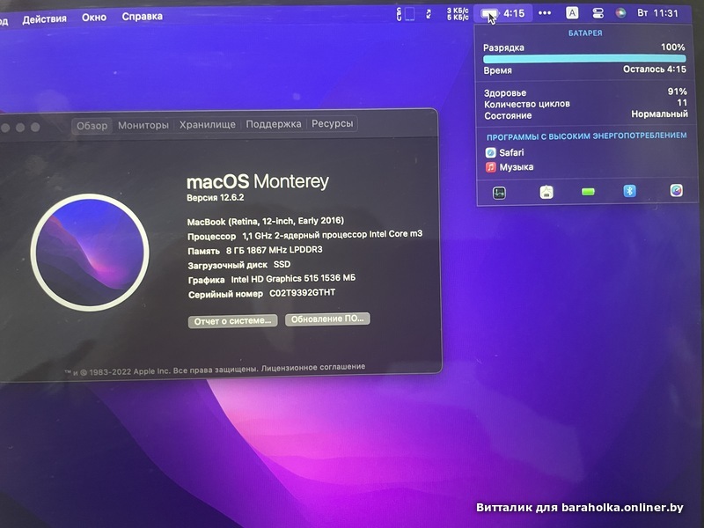Click the 'Нормальный' battery condition value
The image size is (704, 528).
point(659,114)
